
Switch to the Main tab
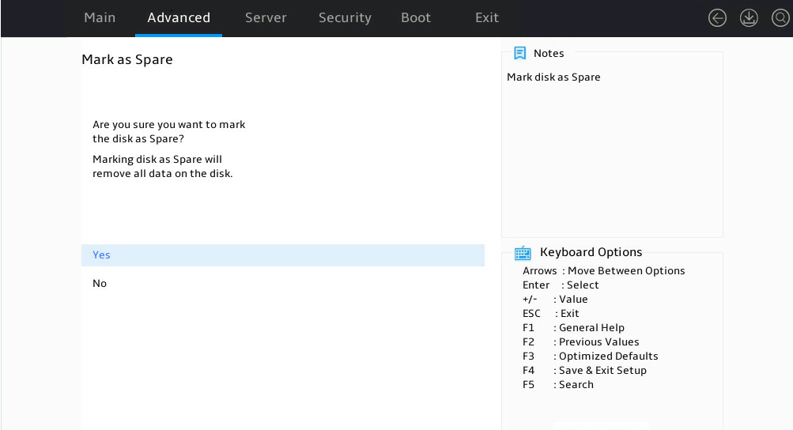(x=100, y=17)
